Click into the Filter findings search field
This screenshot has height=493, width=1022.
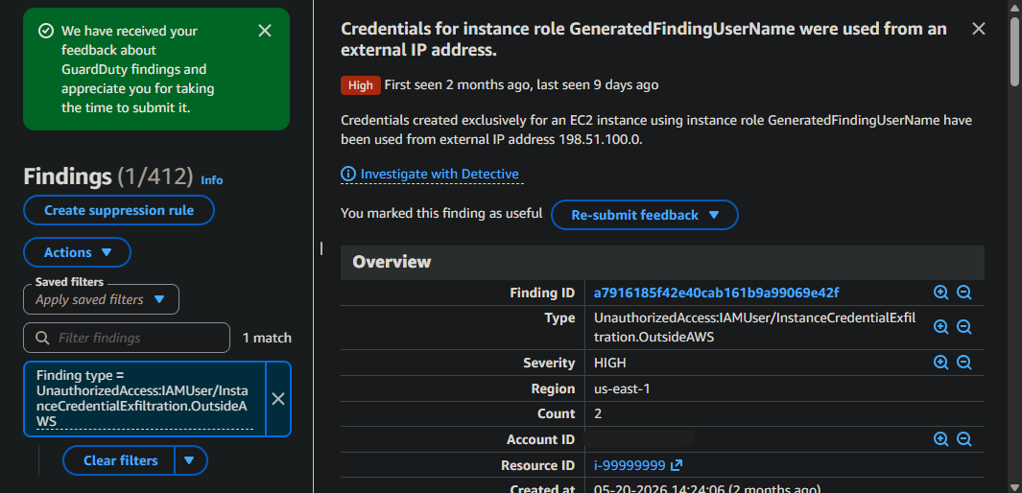coord(127,338)
